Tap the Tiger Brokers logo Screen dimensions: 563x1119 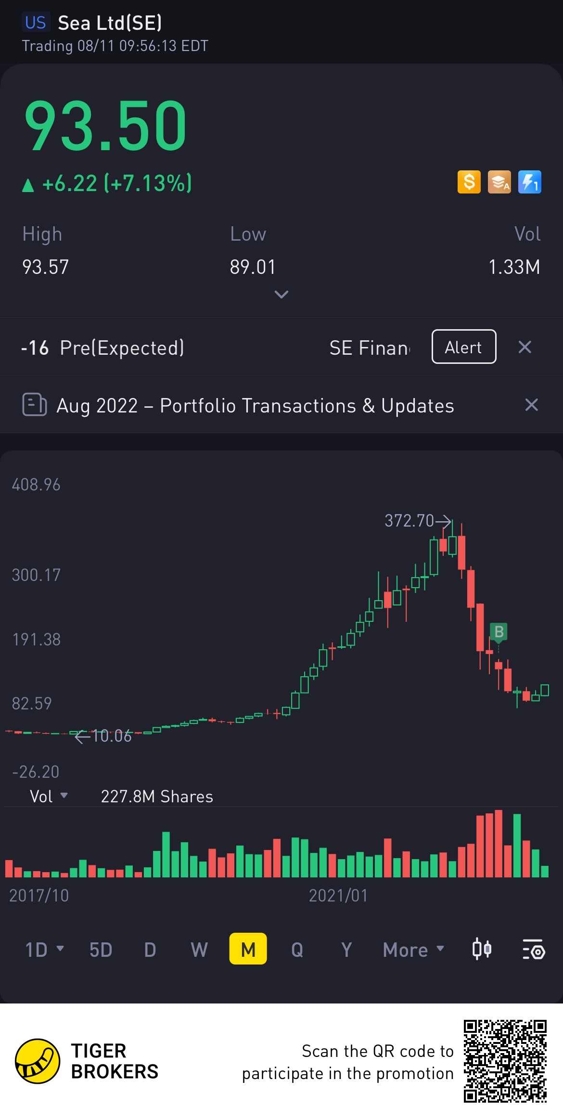click(38, 1061)
